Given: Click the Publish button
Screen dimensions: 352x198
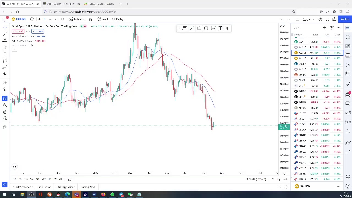Looking at the screenshot, I should tap(345, 19).
